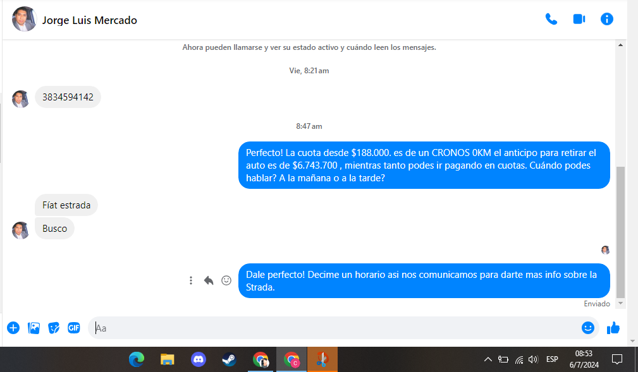React to the last sent message

pos(226,280)
